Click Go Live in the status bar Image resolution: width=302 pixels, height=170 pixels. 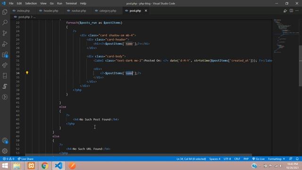pos(258,159)
